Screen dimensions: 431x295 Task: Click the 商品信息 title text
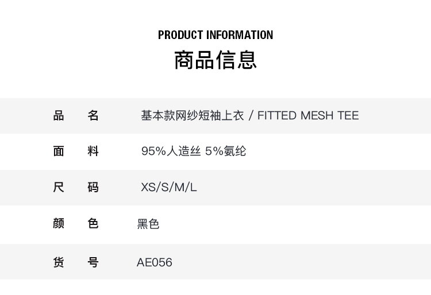(215, 60)
